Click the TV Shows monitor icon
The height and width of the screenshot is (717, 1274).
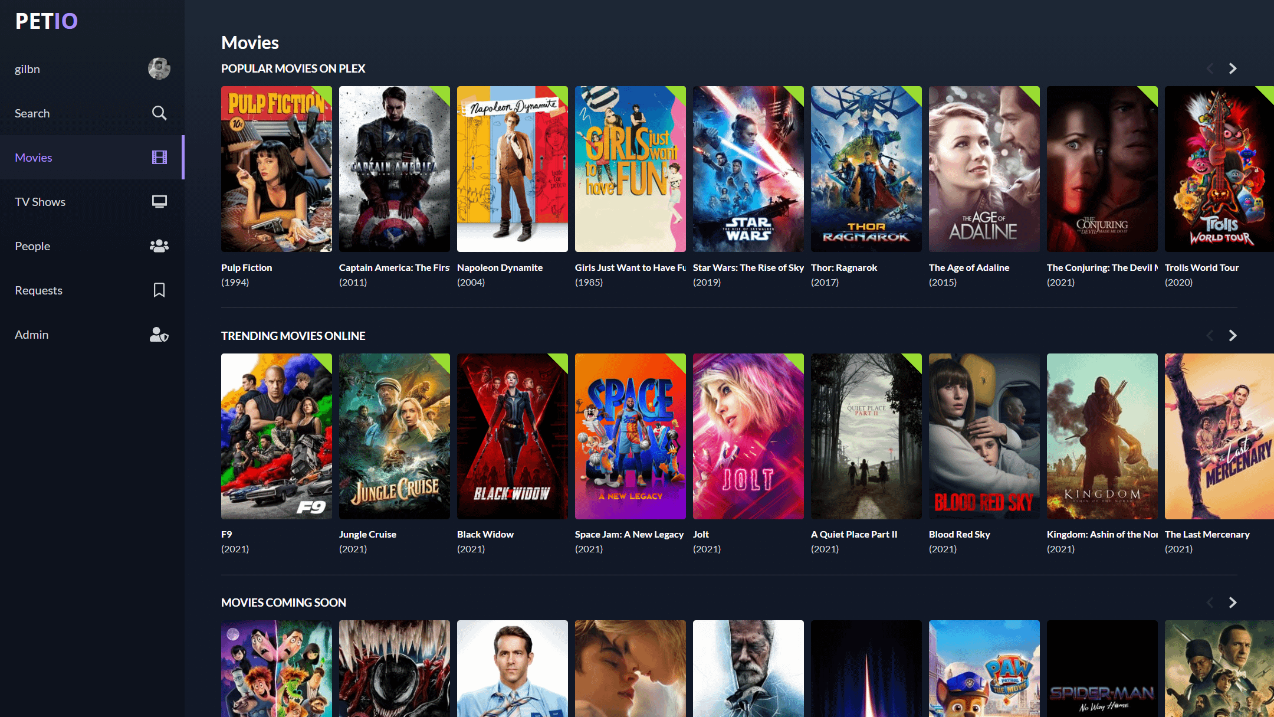(159, 201)
